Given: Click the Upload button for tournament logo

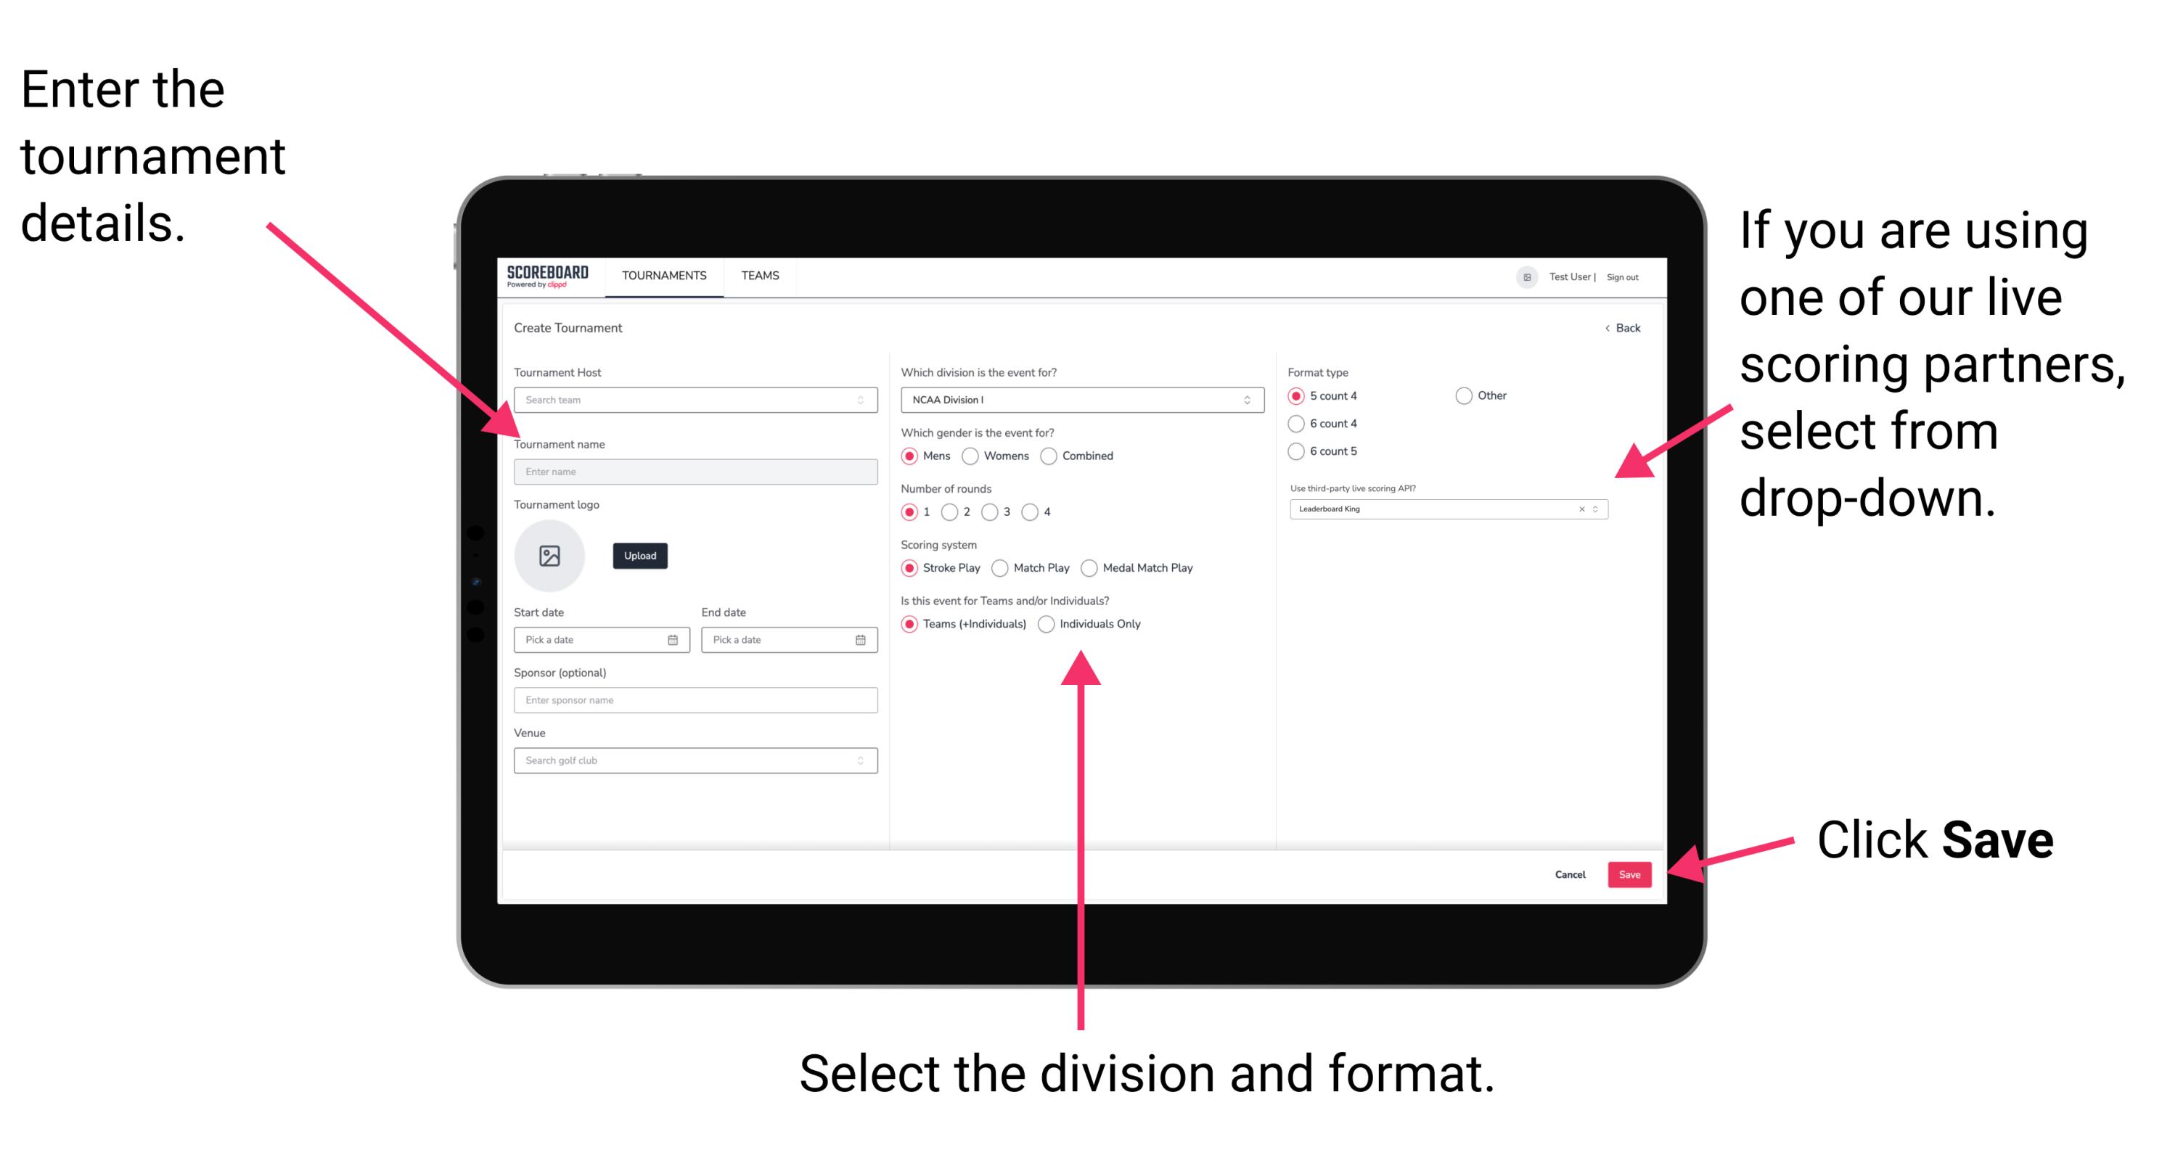Looking at the screenshot, I should [640, 556].
